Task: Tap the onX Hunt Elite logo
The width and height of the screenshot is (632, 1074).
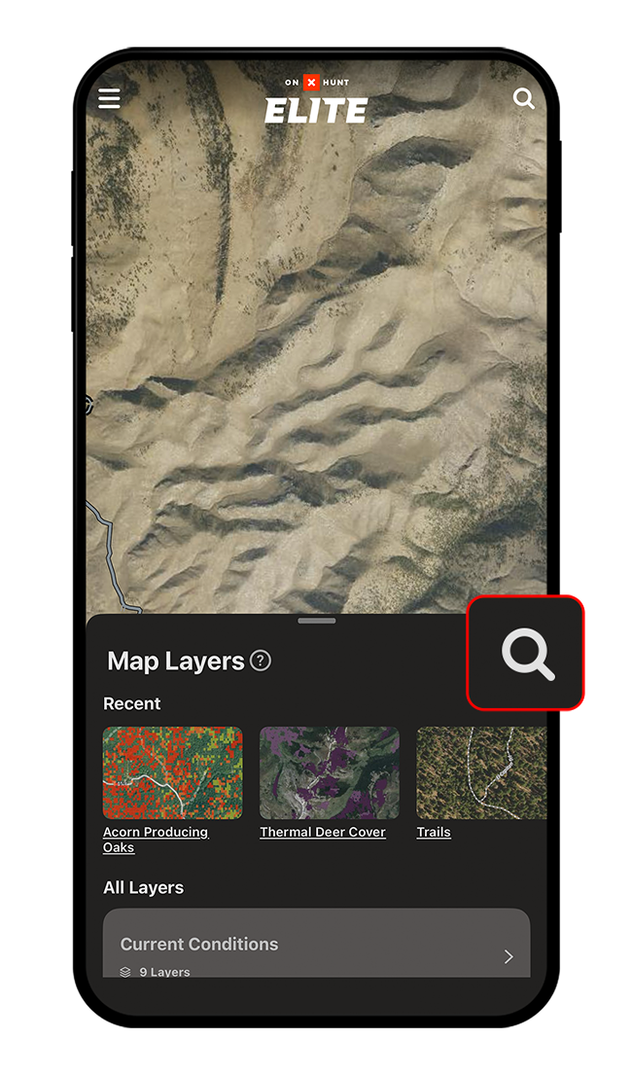Action: (x=316, y=100)
